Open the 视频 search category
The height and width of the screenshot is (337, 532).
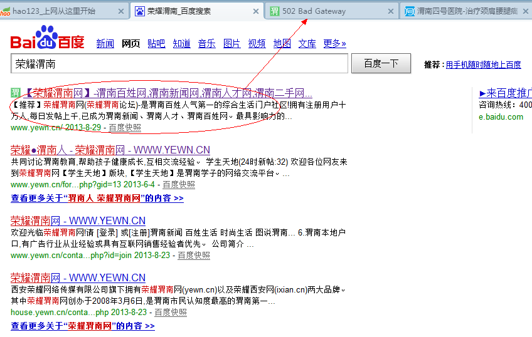pyautogui.click(x=257, y=43)
